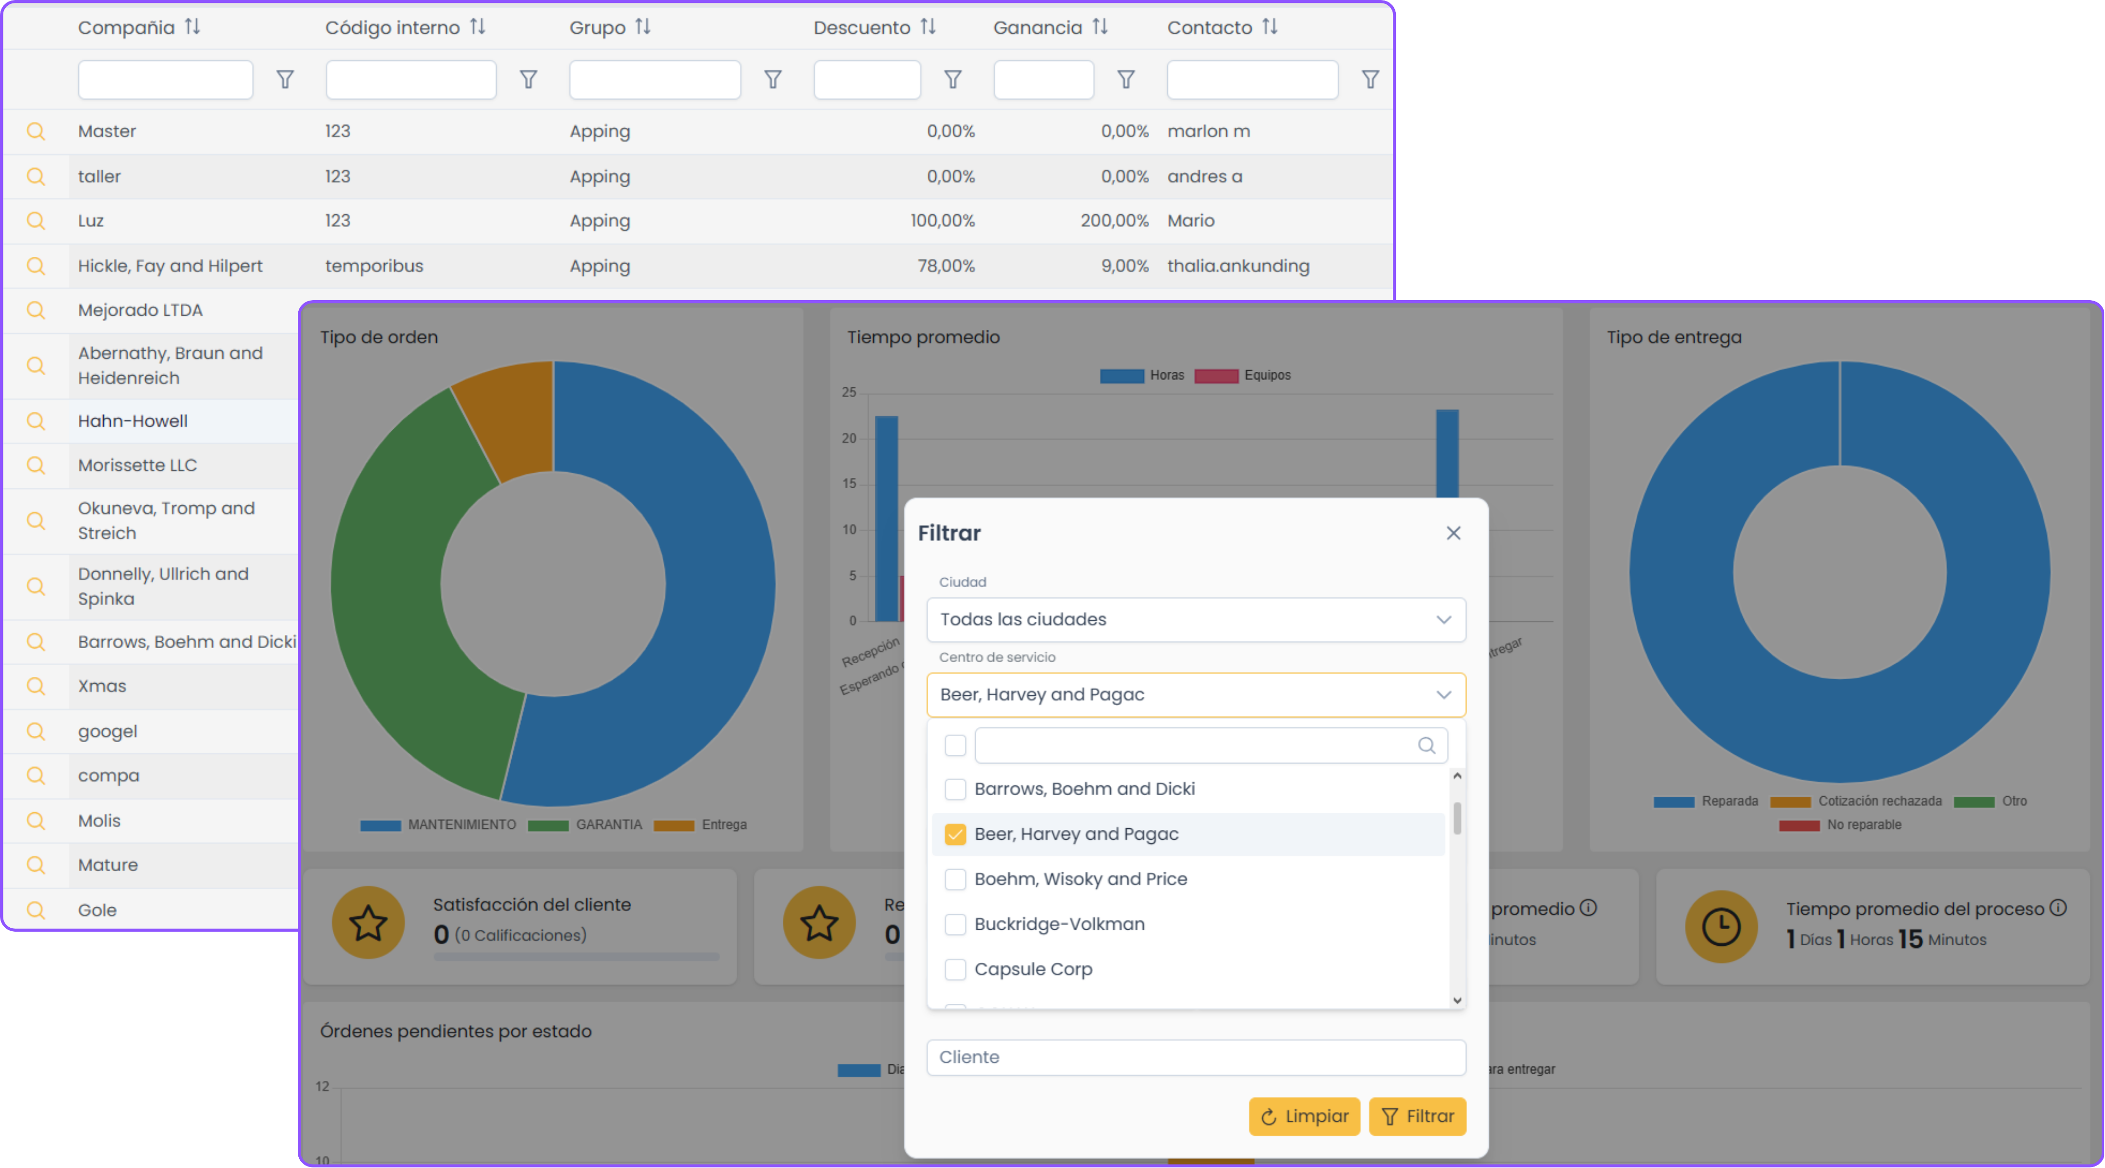This screenshot has width=2105, height=1168.
Task: Close the Filtrar dialog with X
Action: point(1453,534)
